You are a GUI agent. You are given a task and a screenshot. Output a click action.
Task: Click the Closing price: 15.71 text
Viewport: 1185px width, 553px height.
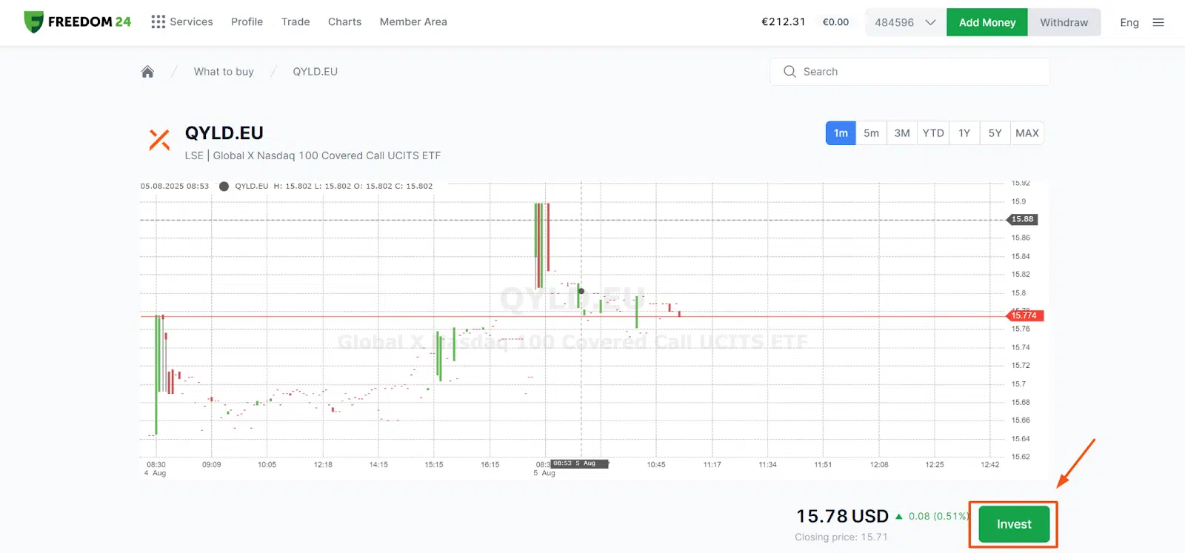click(x=841, y=537)
